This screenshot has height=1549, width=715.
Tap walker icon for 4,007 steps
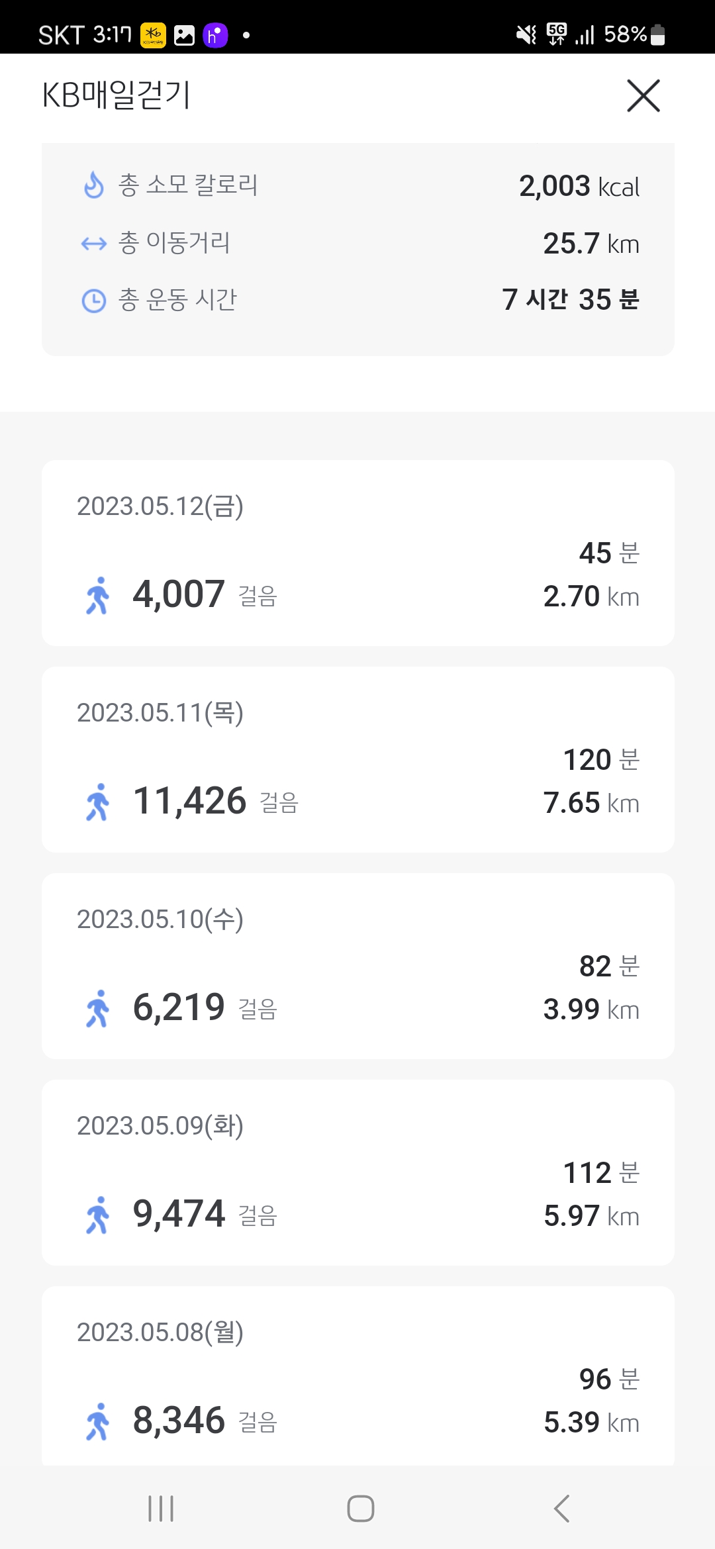pyautogui.click(x=98, y=596)
